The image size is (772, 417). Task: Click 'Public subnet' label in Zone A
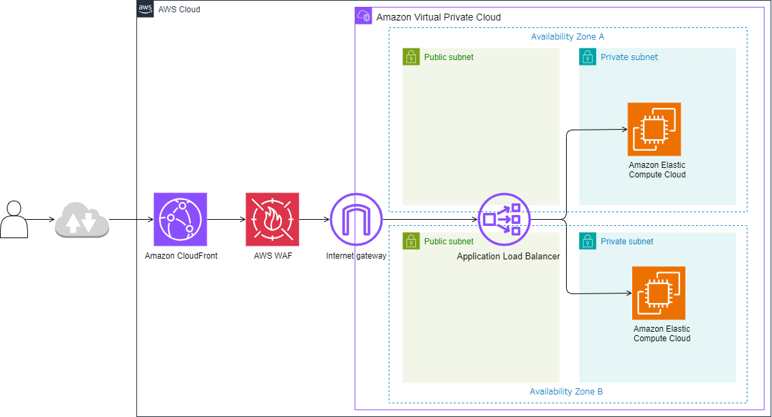(x=449, y=57)
